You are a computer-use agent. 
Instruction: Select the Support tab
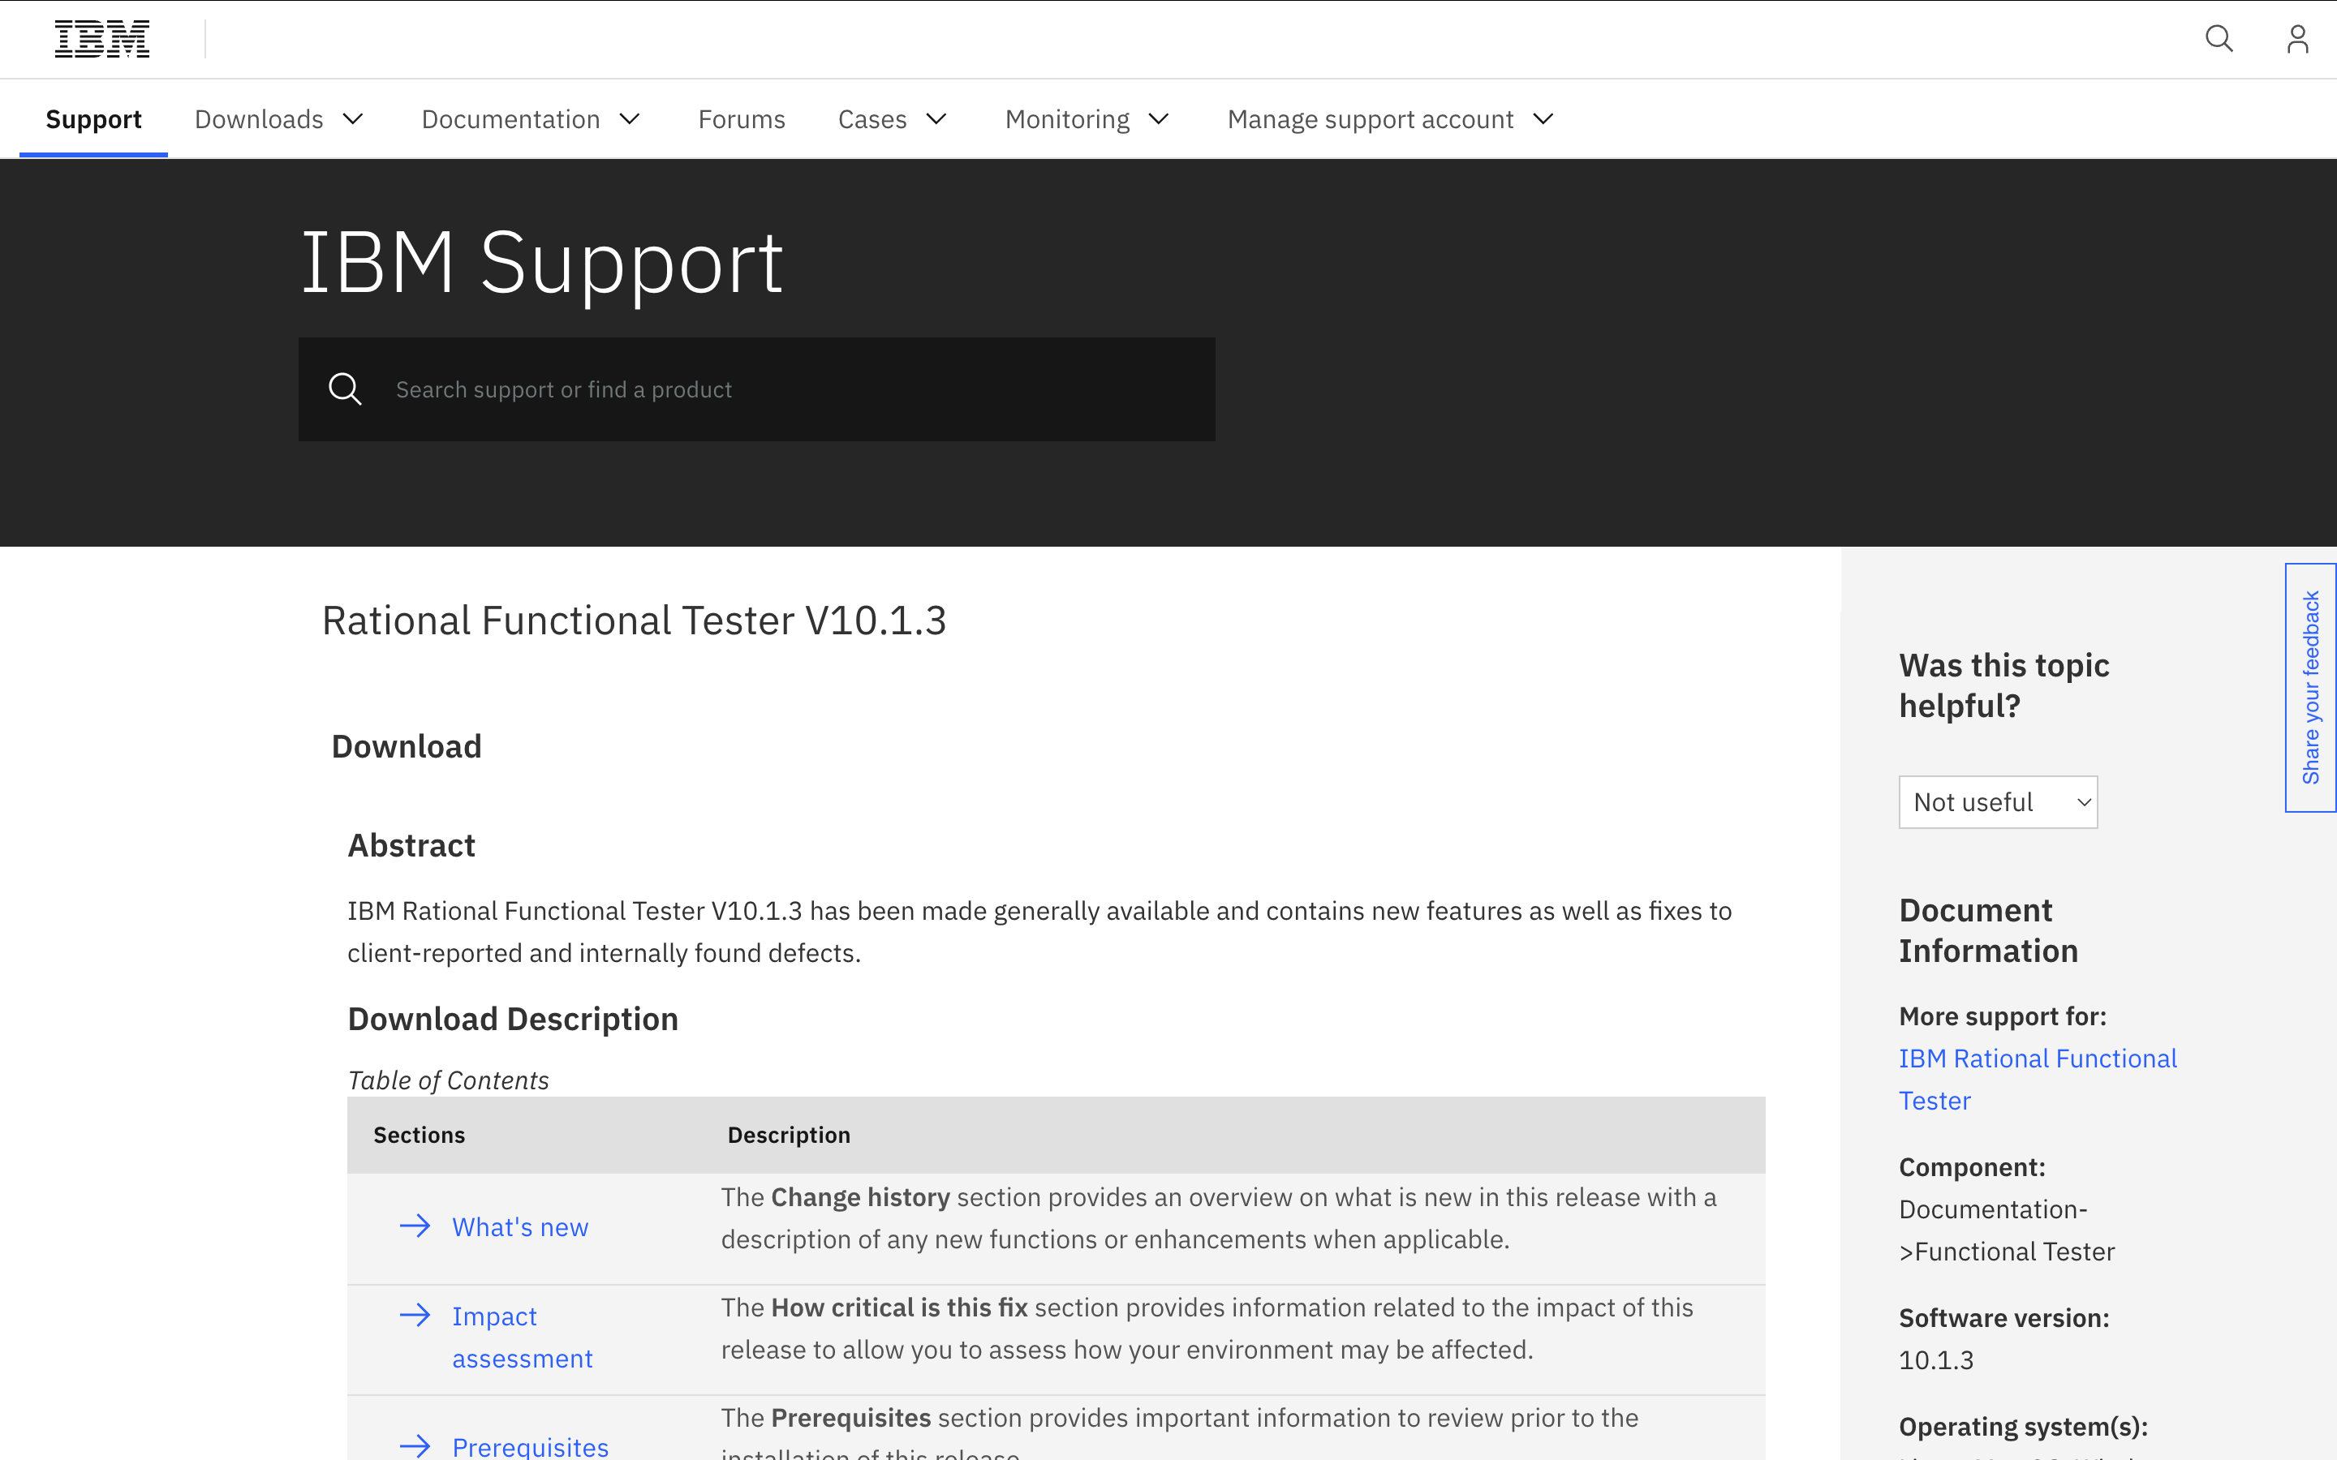(x=93, y=118)
